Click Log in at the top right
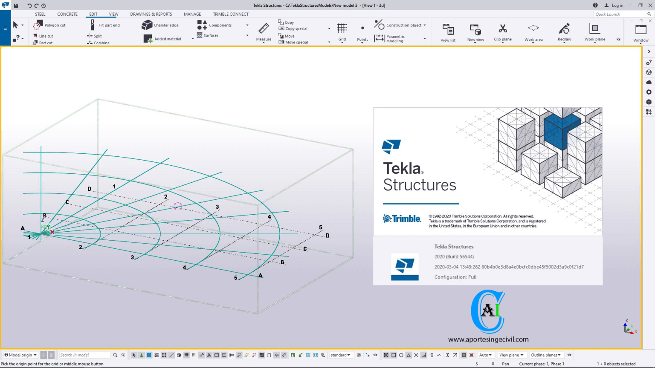Screen dimensions: 655x368 614,6
